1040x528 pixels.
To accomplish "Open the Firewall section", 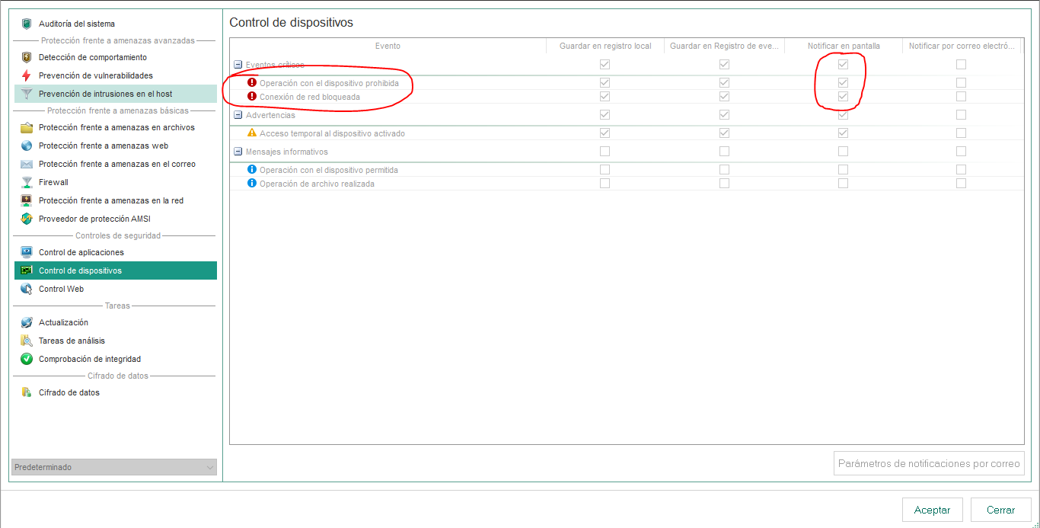I will [116, 182].
